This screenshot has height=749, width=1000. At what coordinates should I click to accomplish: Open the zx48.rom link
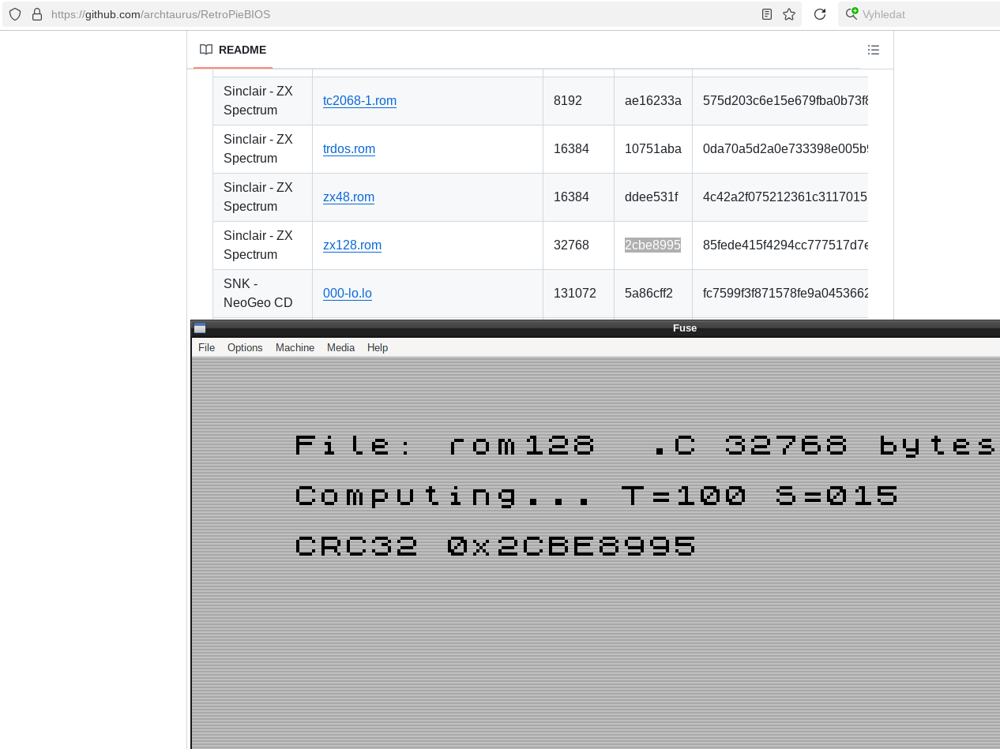click(x=348, y=197)
